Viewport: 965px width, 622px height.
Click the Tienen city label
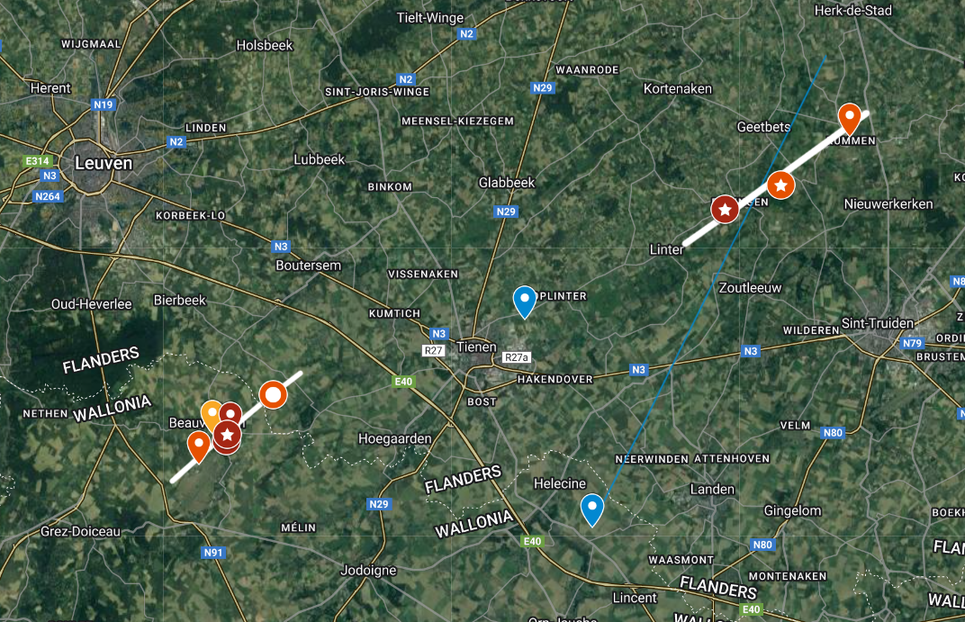click(476, 347)
